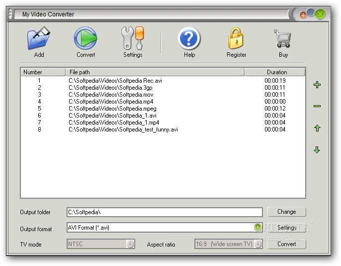Click duration 00:00:19 in first row
The image size is (341, 266).
[x=275, y=81]
